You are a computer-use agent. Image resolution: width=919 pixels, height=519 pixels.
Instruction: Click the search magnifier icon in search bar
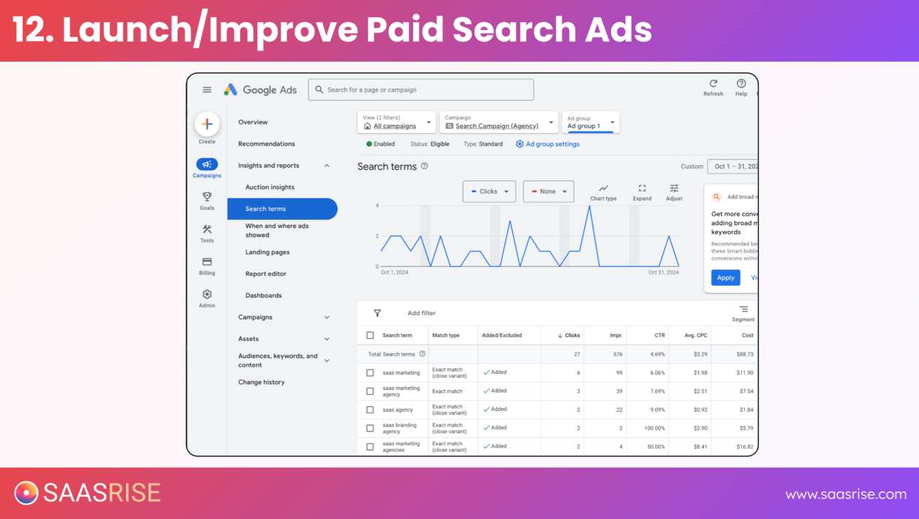pos(319,90)
